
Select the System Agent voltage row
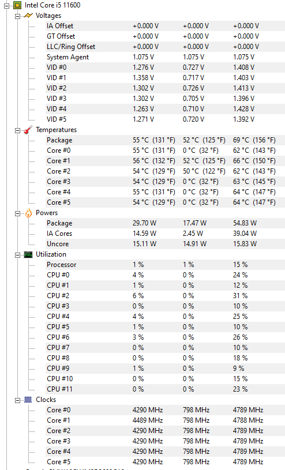pyautogui.click(x=165, y=57)
